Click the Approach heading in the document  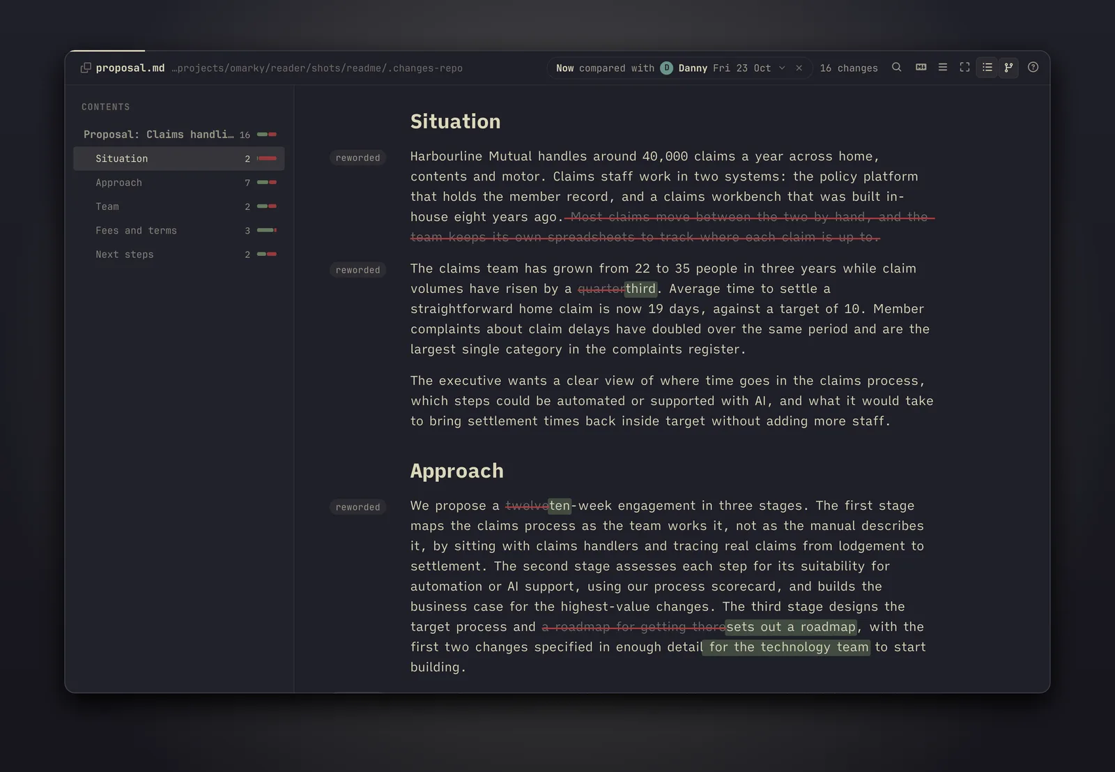coord(457,471)
